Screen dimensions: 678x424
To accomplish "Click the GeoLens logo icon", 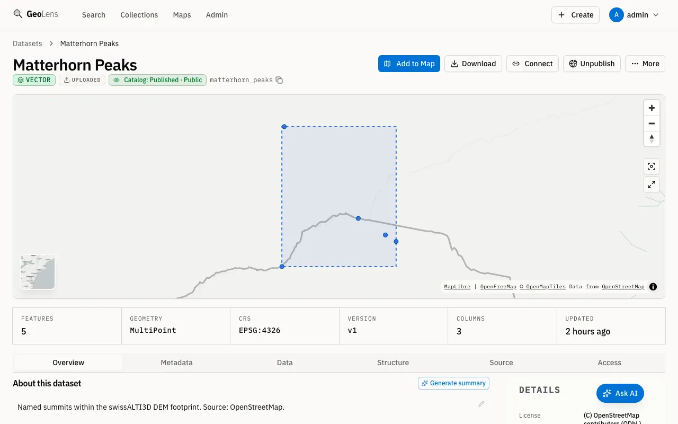I will [x=18, y=14].
